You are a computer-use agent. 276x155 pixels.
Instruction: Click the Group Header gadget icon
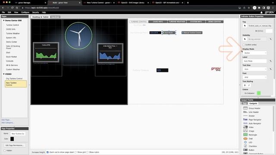(x=245, y=108)
